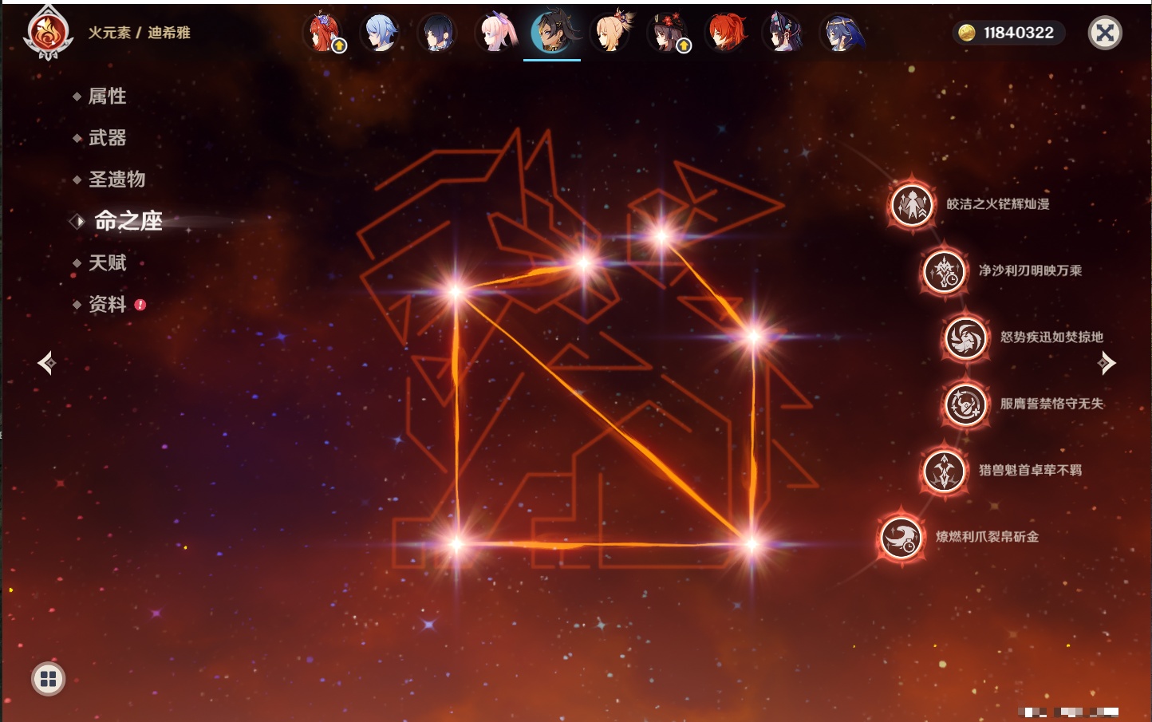Select the Yun Jin avatar with headdress

(x=783, y=33)
